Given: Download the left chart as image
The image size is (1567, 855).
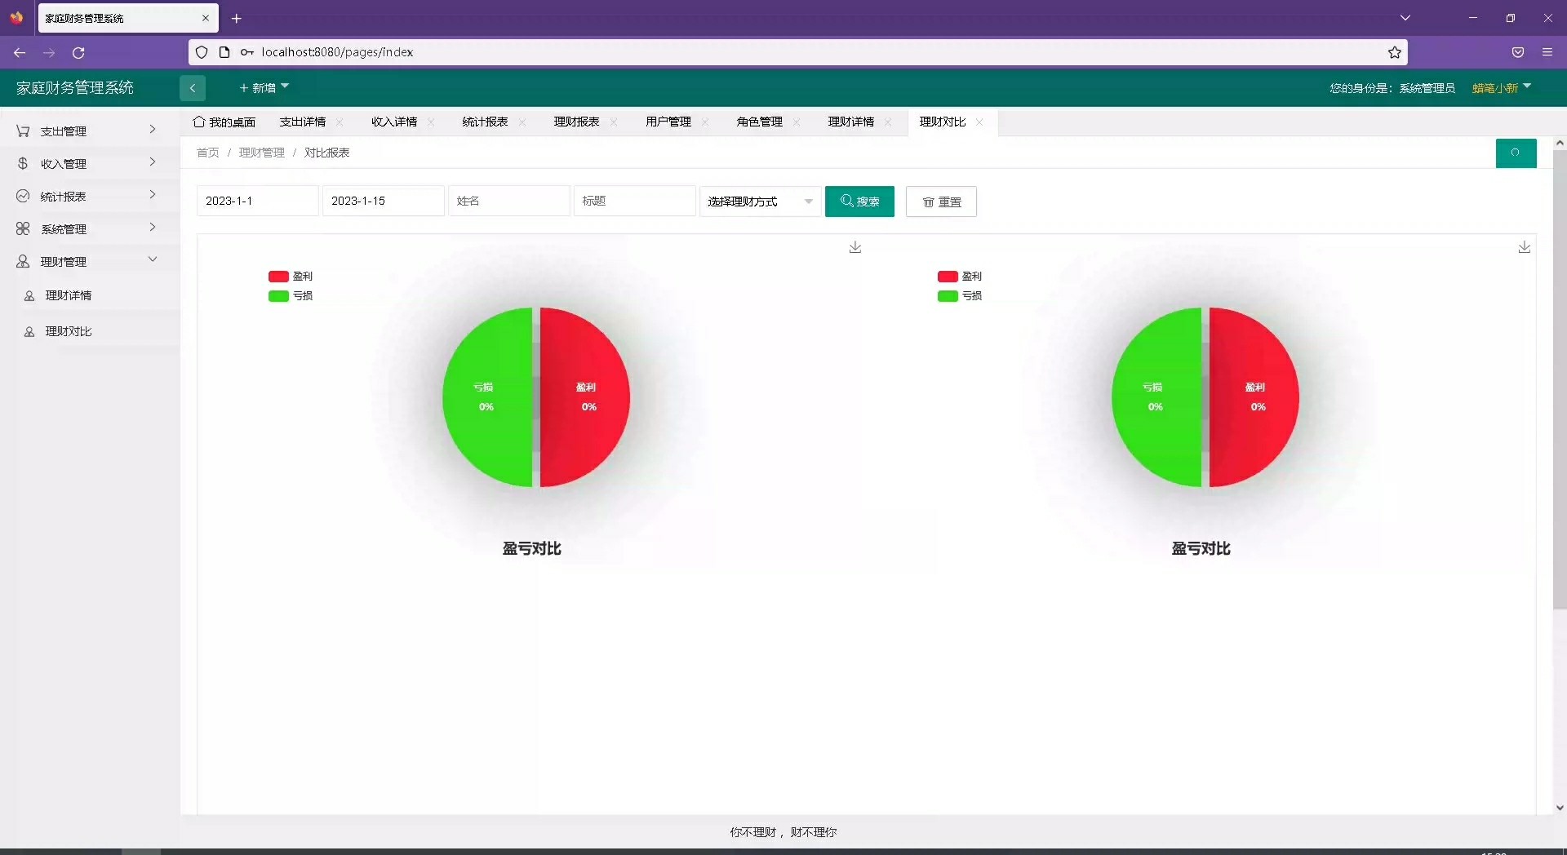Looking at the screenshot, I should pos(855,247).
